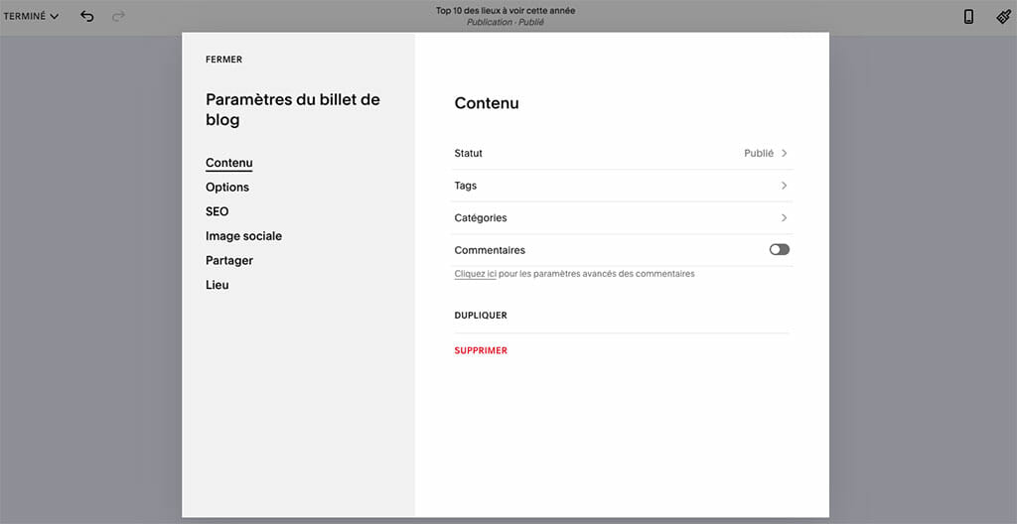Switch to the Options section
Viewport: 1017px width, 524px height.
click(227, 187)
